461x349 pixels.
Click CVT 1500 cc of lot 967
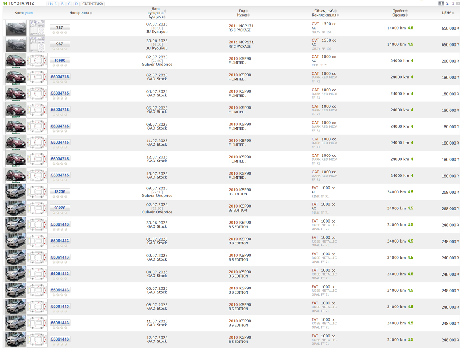[324, 40]
